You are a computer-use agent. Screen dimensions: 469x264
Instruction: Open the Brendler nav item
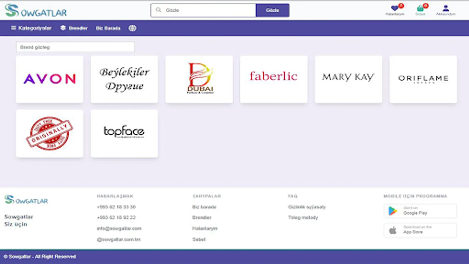(74, 28)
